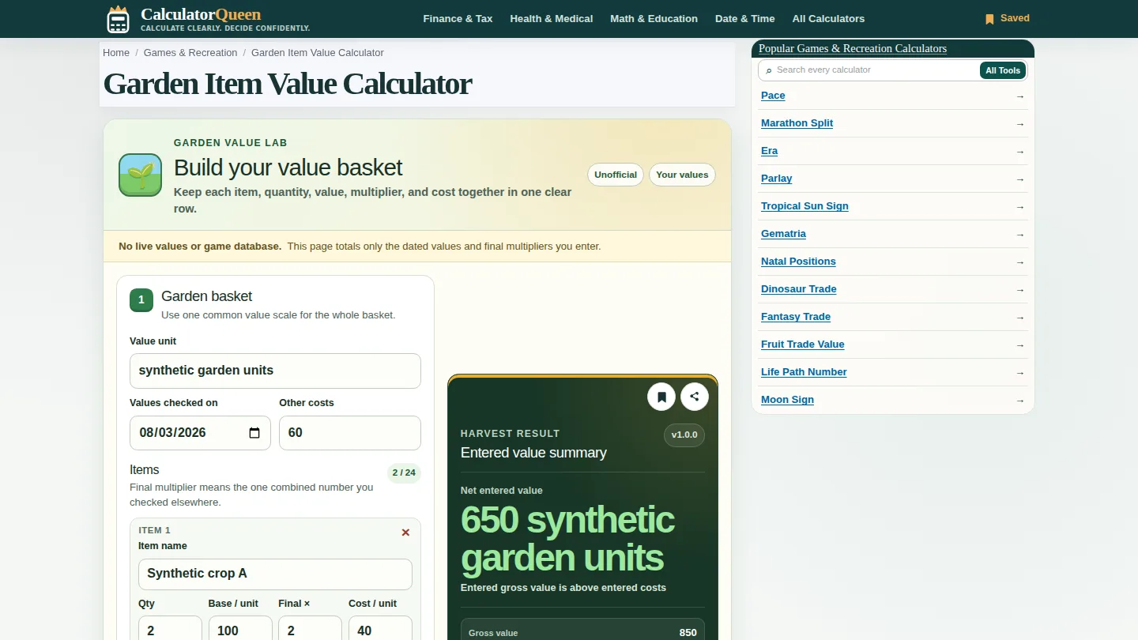Go to All Calculators
This screenshot has width=1138, height=640.
828,18
